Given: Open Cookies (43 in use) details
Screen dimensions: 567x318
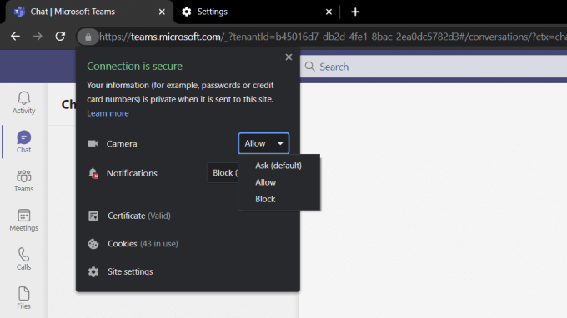Looking at the screenshot, I should point(143,244).
